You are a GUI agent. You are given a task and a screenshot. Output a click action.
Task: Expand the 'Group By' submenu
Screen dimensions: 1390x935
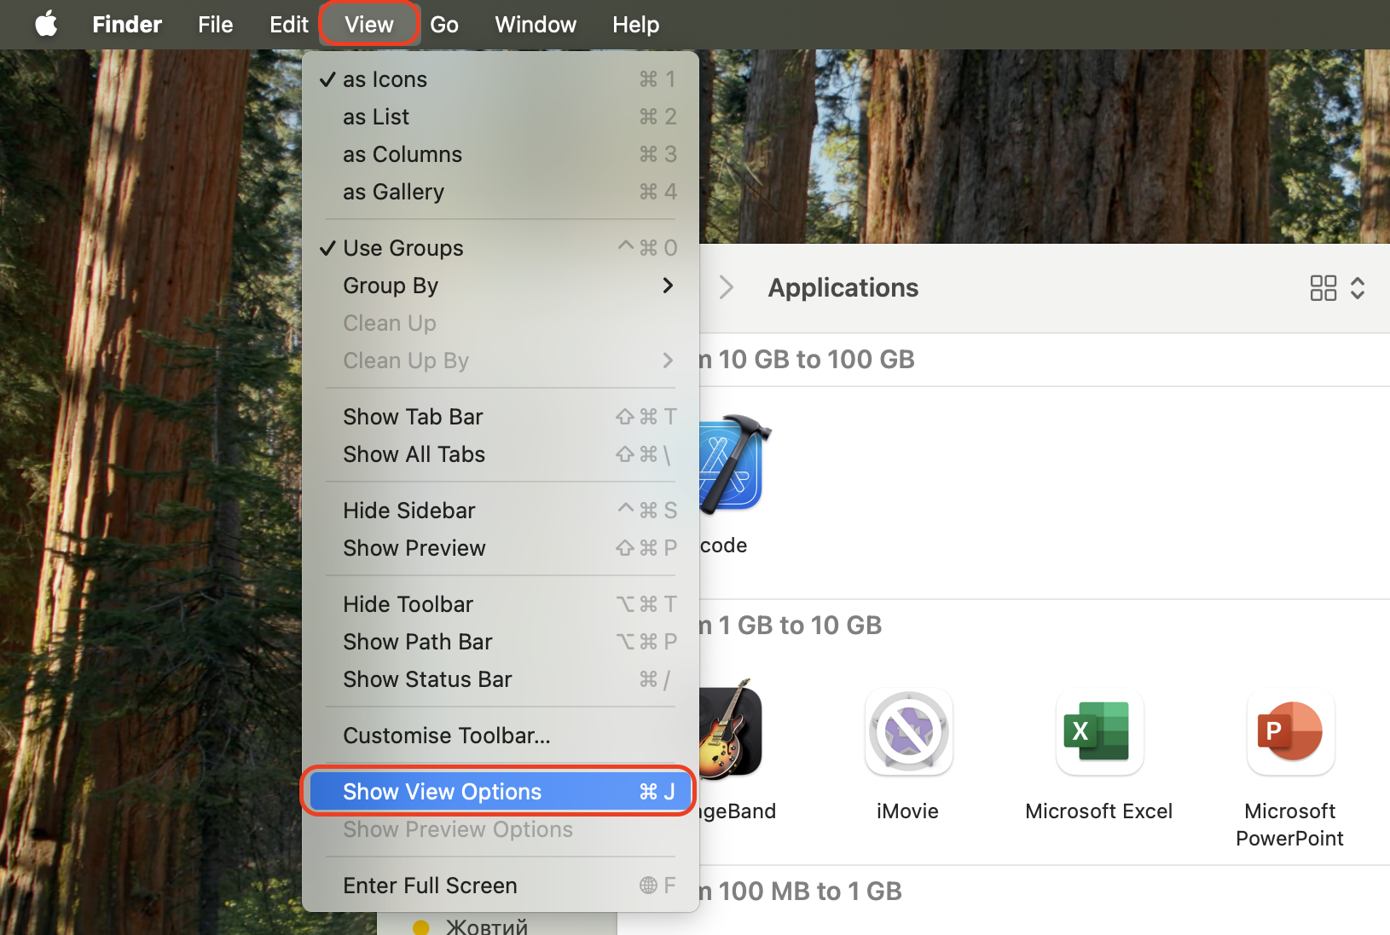391,286
